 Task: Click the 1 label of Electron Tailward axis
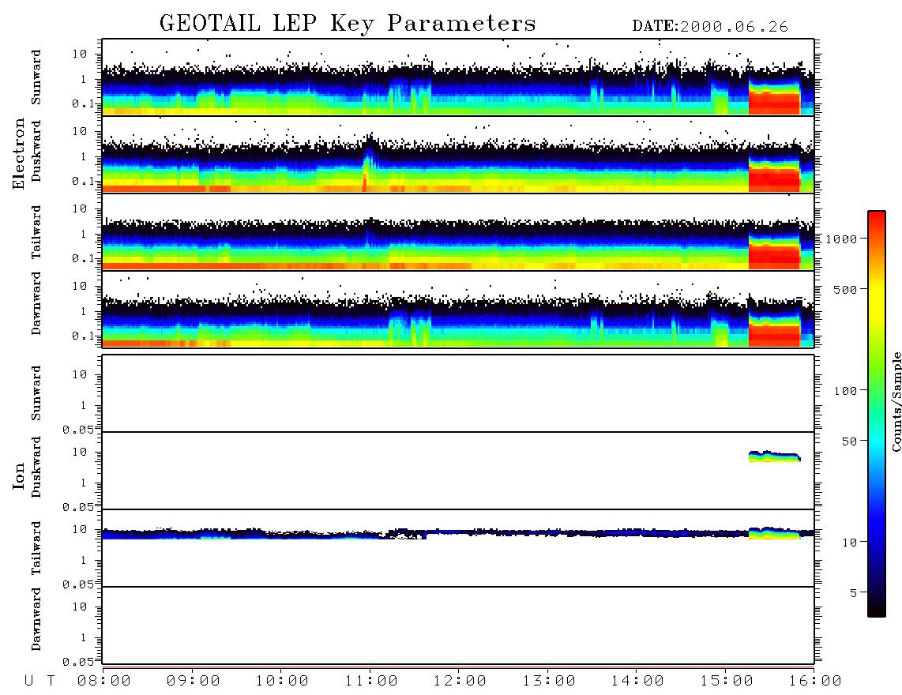tap(84, 234)
